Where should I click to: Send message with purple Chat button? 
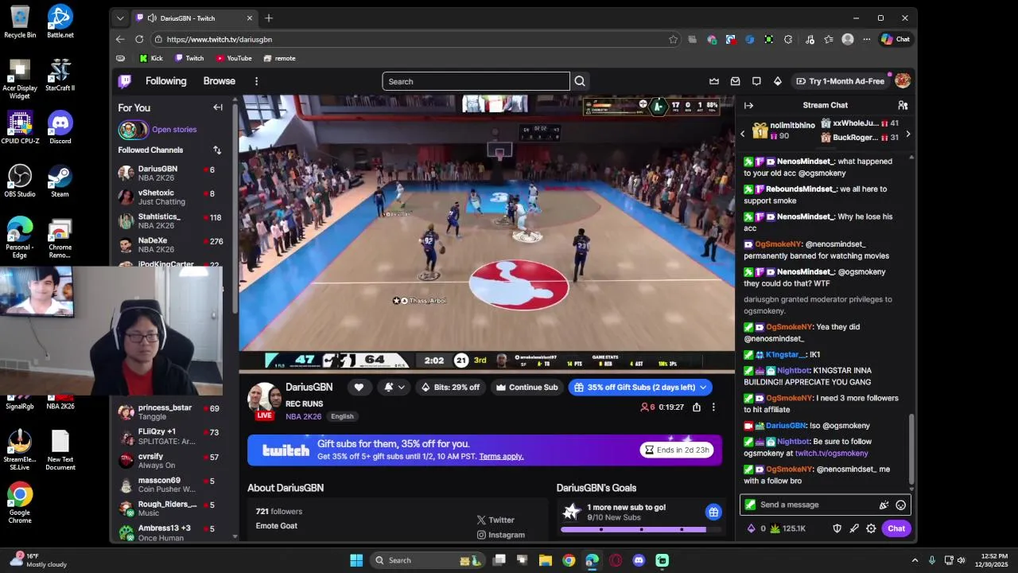click(x=896, y=528)
